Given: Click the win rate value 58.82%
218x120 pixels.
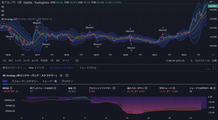Looking at the screenshot, I should [72, 91].
